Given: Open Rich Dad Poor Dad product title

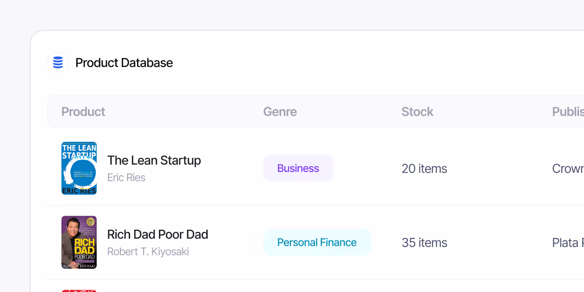Looking at the screenshot, I should (x=157, y=234).
